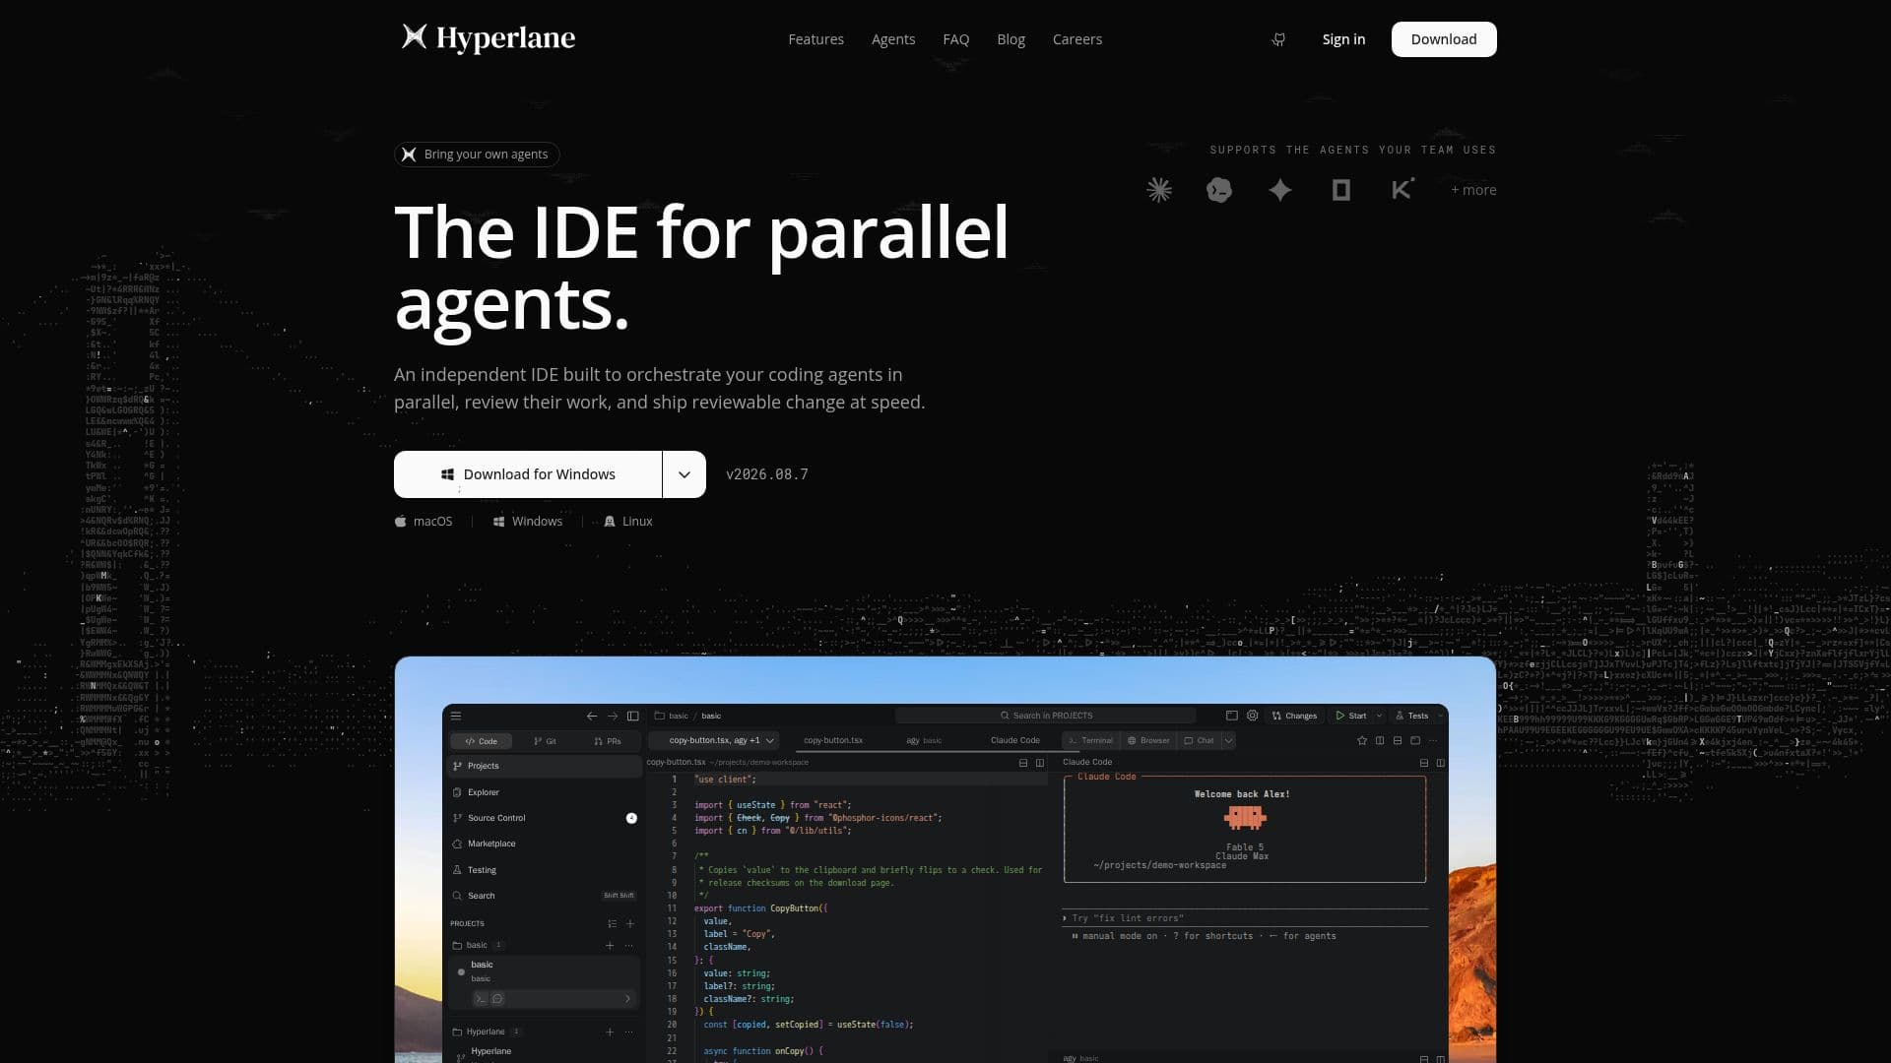The height and width of the screenshot is (1063, 1891).
Task: Switch to the Git tab in IDE
Action: [545, 741]
